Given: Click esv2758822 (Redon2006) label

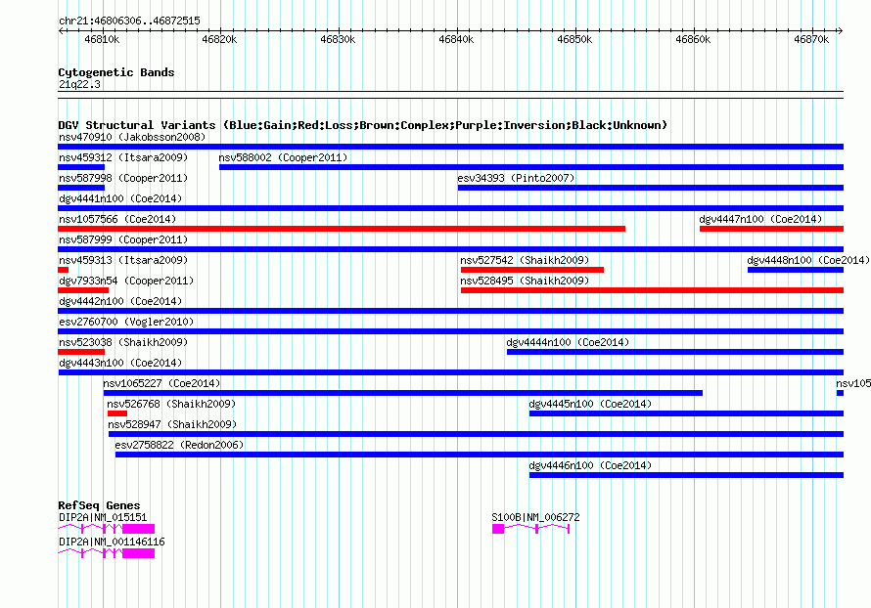Looking at the screenshot, I should pos(179,445).
